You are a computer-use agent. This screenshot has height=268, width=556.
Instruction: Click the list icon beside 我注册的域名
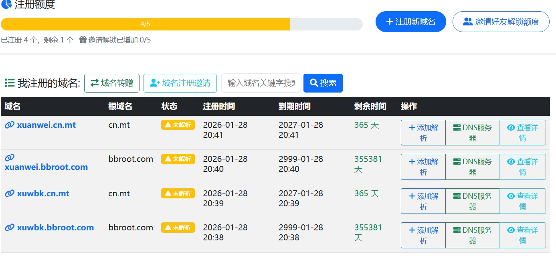[10, 83]
